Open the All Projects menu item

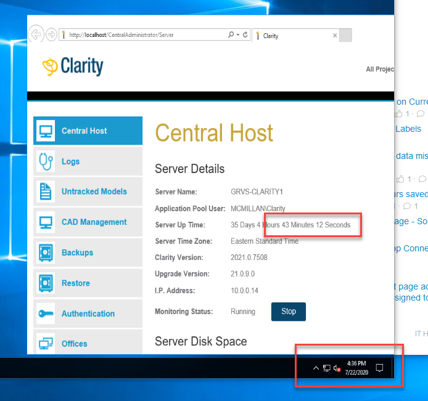click(x=379, y=69)
